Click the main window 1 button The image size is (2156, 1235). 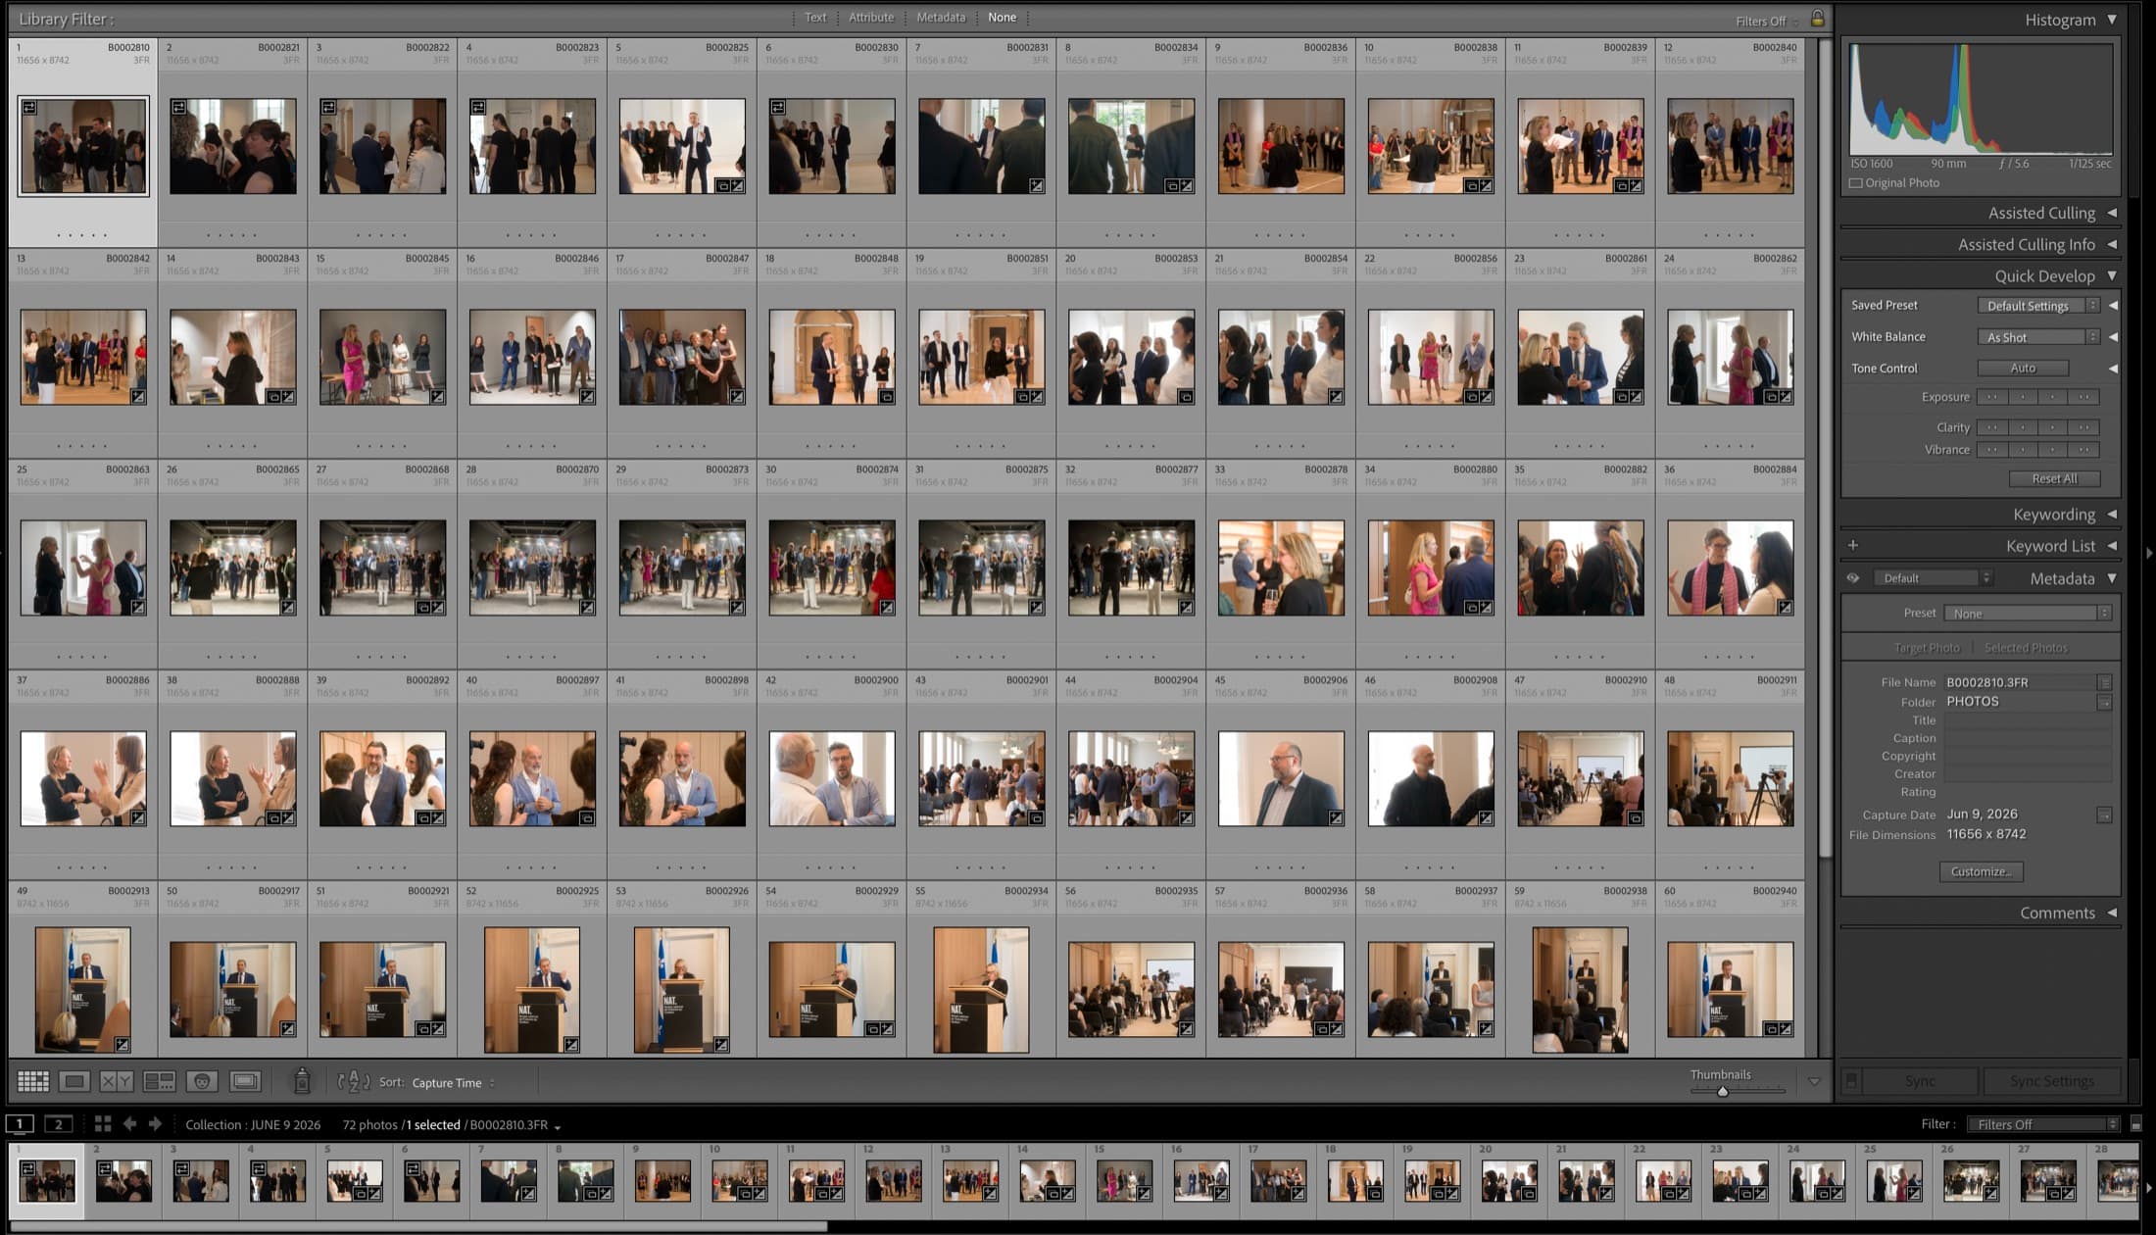20,1124
